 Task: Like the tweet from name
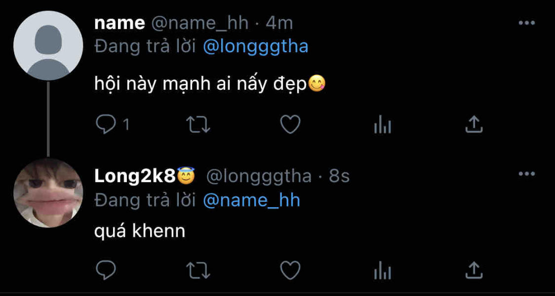click(290, 125)
